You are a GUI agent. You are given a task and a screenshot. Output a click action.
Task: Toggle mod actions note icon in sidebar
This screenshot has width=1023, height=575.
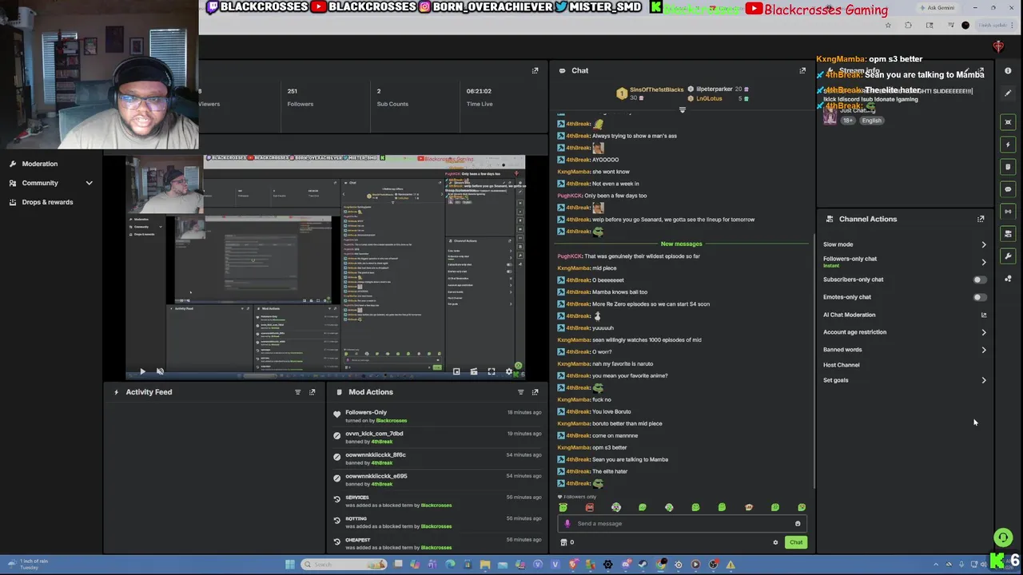[1008, 167]
